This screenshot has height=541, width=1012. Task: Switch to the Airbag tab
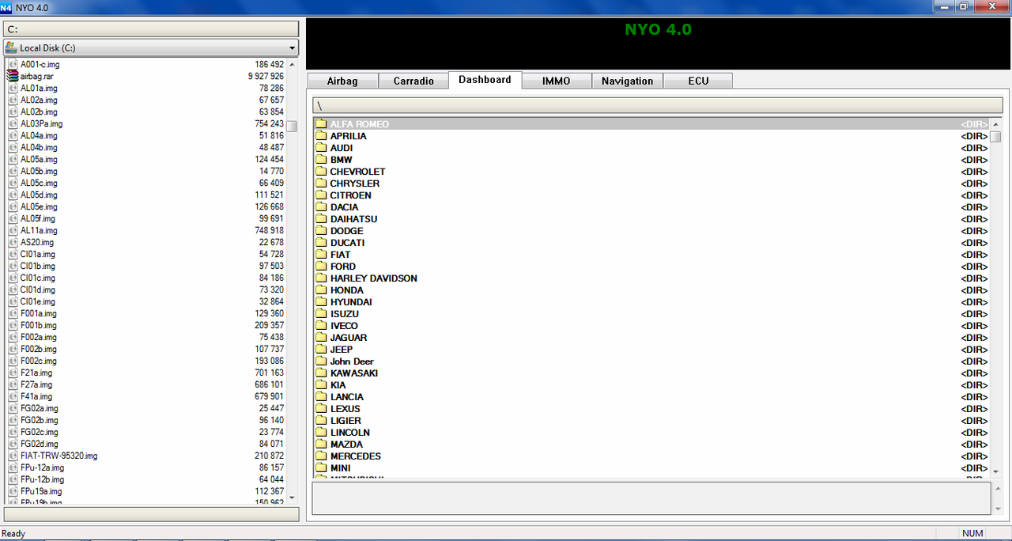342,81
